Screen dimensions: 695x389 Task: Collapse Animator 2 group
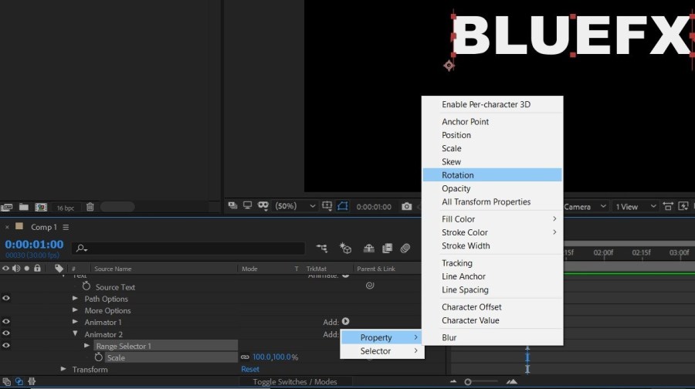(75, 333)
